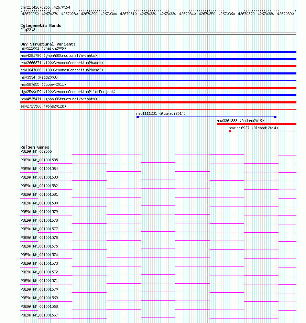306x323 pixels.
Task: Open transcript PDE9A|NM_001001572
Action: pos(39,272)
